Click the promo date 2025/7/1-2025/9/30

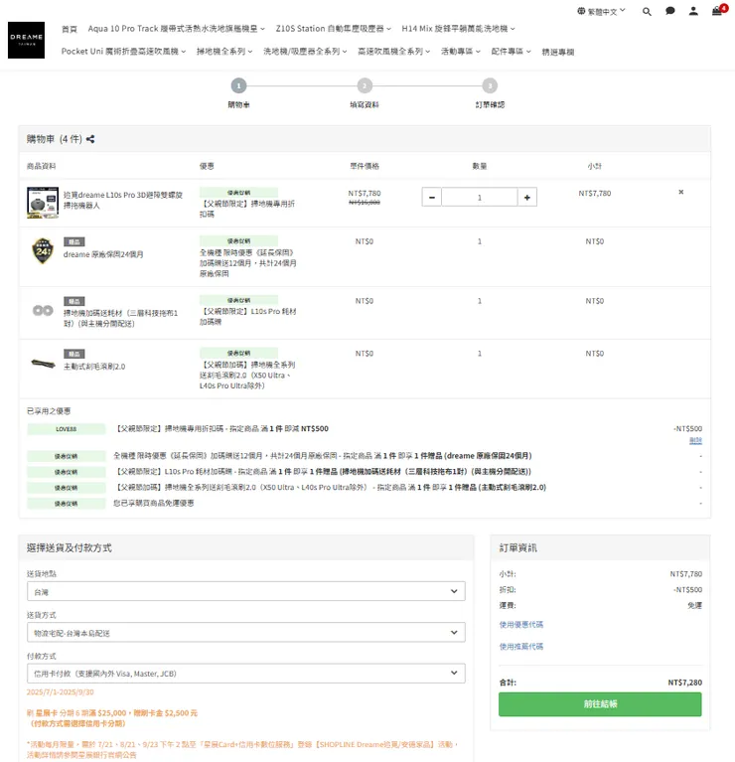[61, 692]
